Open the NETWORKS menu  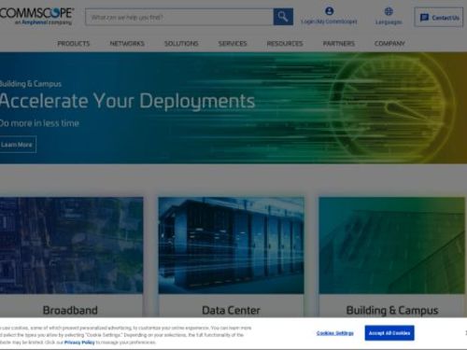(127, 44)
